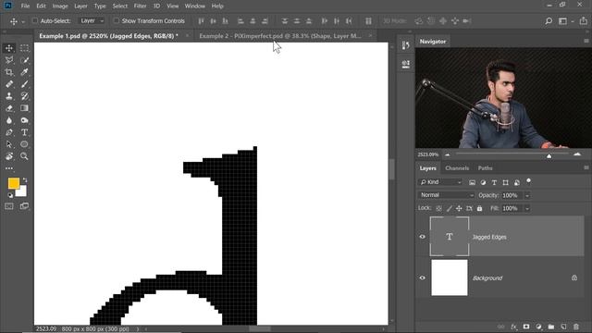Switch to the Paths tab
The height and width of the screenshot is (333, 592).
pos(485,168)
